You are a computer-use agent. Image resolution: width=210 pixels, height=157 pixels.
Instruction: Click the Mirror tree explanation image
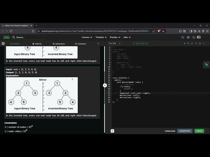click(x=42, y=95)
